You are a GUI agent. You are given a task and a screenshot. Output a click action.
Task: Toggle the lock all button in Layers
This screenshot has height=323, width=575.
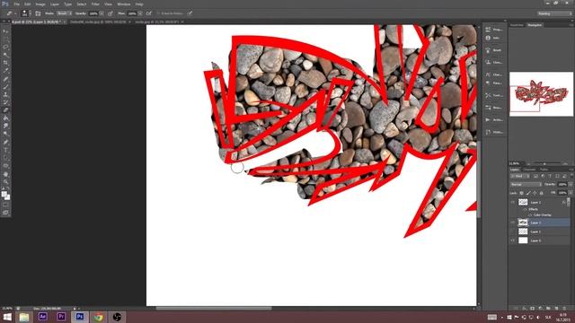click(x=541, y=193)
